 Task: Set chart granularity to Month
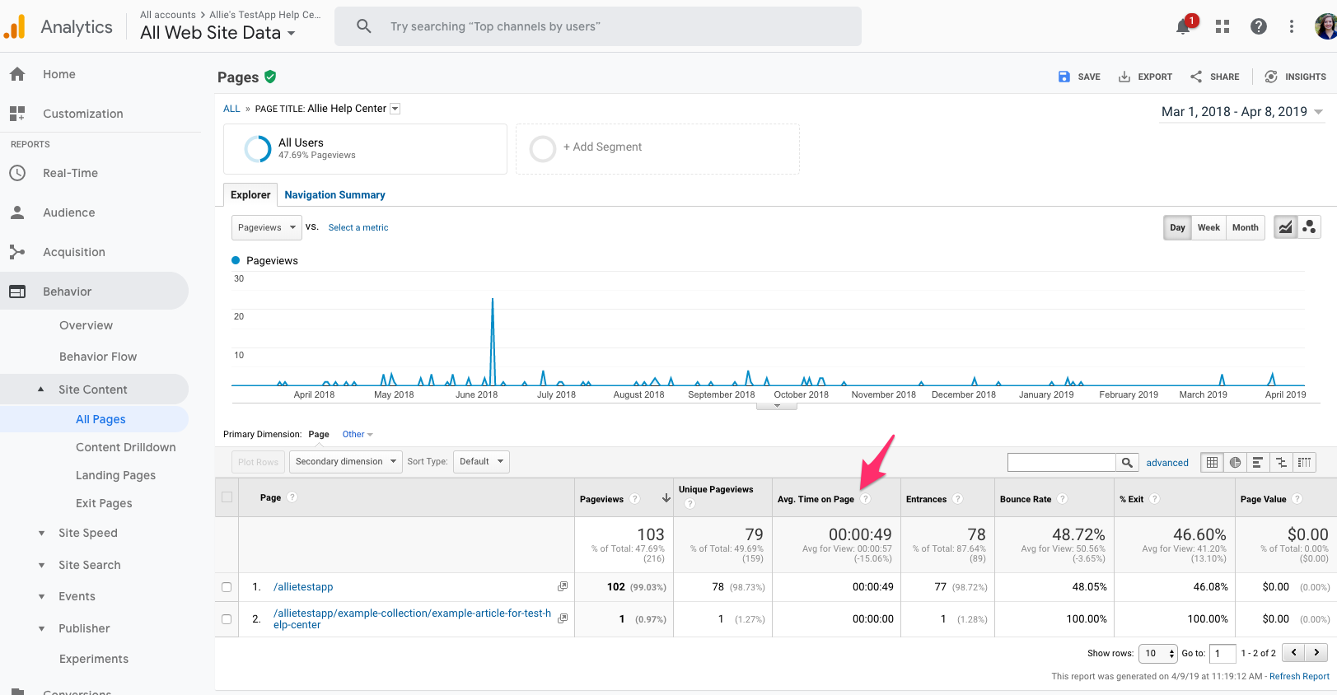point(1245,227)
